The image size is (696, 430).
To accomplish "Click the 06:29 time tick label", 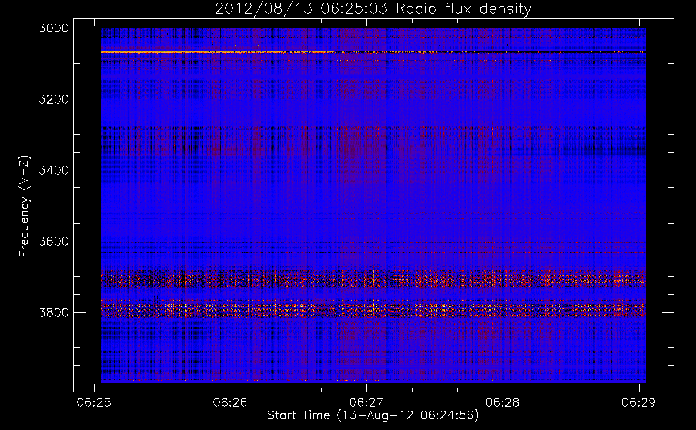I will click(x=639, y=402).
